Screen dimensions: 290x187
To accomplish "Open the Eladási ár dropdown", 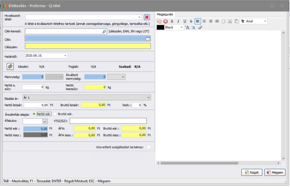I will click(x=148, y=97).
